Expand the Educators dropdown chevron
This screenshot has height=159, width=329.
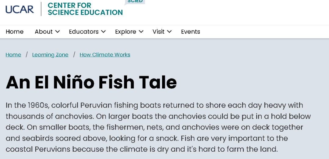[104, 32]
